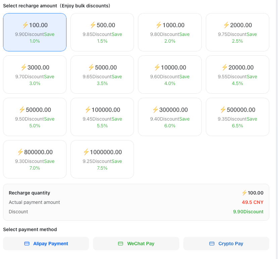
Task: Choose the 20000.00 recharge amount
Action: click(237, 75)
